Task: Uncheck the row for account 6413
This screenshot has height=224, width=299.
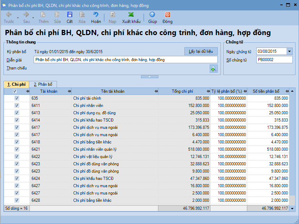Action: pos(17,113)
